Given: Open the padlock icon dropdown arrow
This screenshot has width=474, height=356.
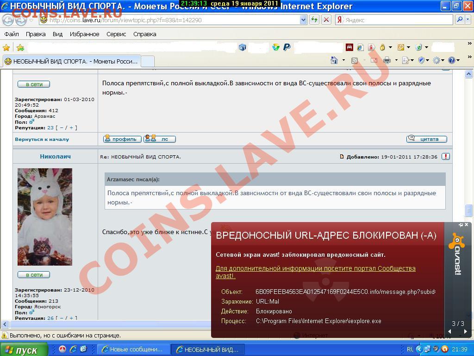Looking at the screenshot, I should [390, 48].
